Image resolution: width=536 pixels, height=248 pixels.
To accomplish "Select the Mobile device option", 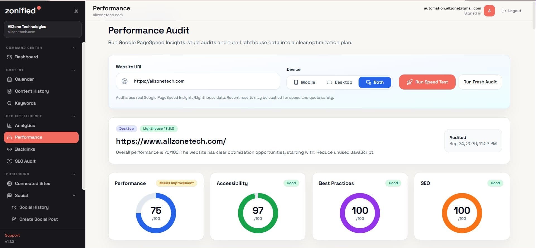I will click(x=305, y=82).
